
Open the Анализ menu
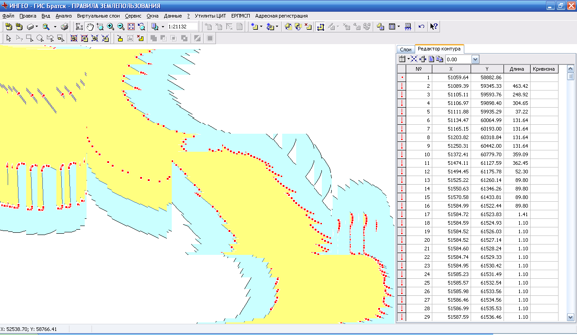point(64,16)
